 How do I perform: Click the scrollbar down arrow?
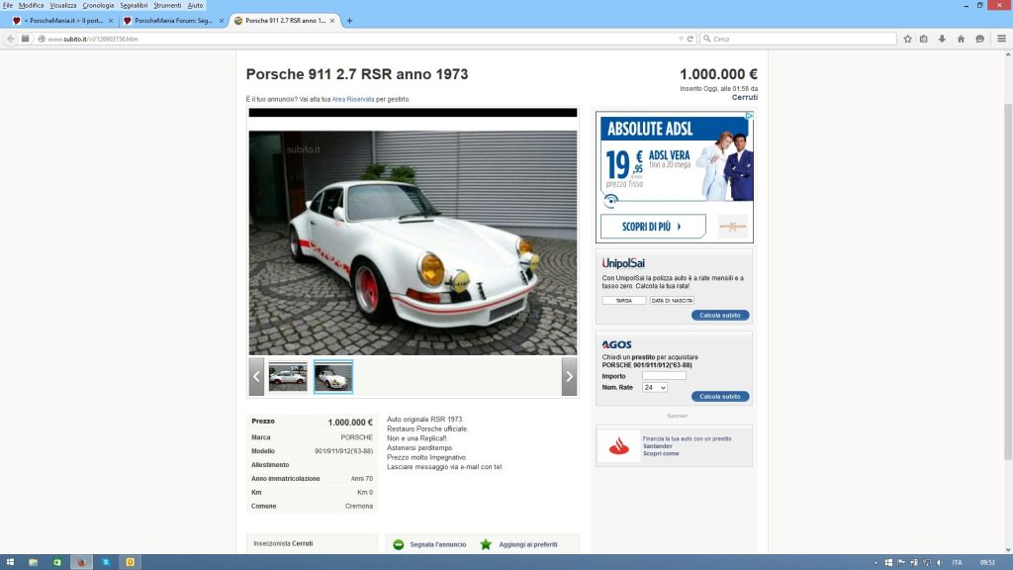tap(1008, 550)
